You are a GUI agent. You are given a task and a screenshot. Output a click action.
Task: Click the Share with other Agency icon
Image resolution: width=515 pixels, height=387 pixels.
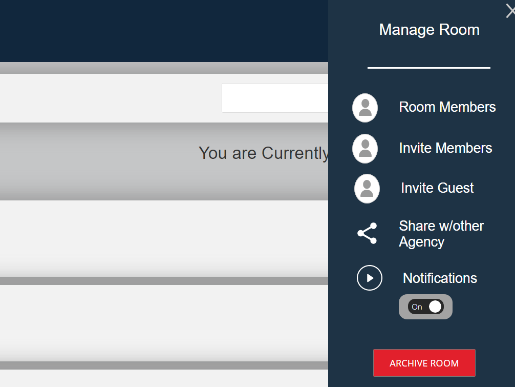tap(367, 234)
